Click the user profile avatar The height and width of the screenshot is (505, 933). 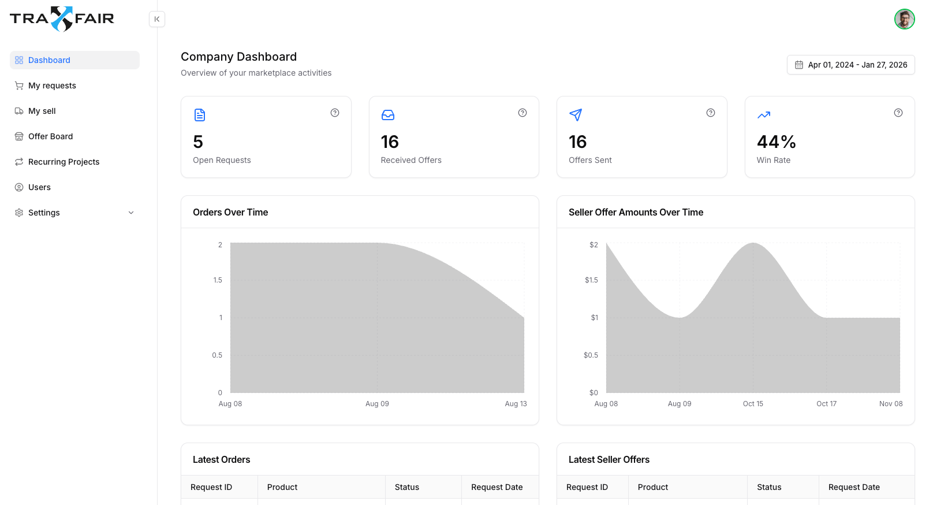coord(904,19)
